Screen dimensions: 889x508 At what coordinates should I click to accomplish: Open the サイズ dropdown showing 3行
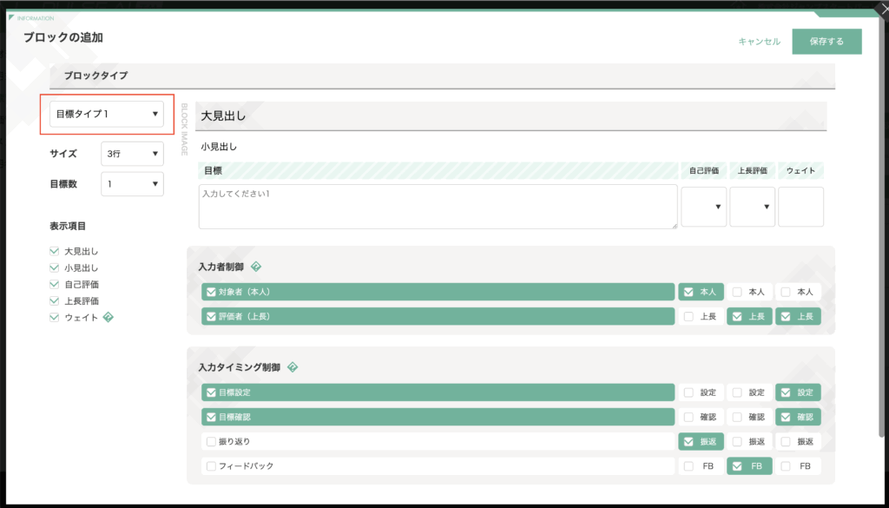click(x=132, y=154)
